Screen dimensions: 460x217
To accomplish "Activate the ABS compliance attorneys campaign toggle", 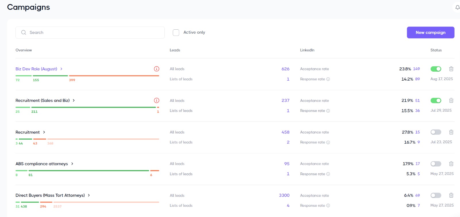I will coord(436,164).
